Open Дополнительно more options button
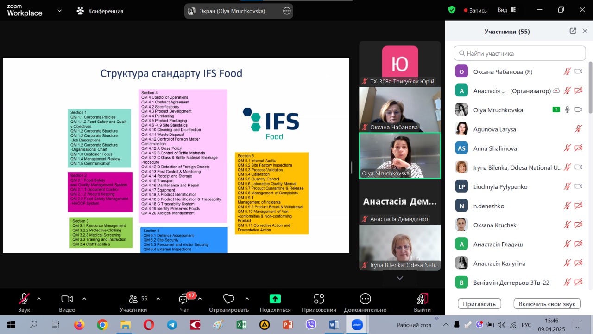Screen dimensions: 593x334 point(365,302)
